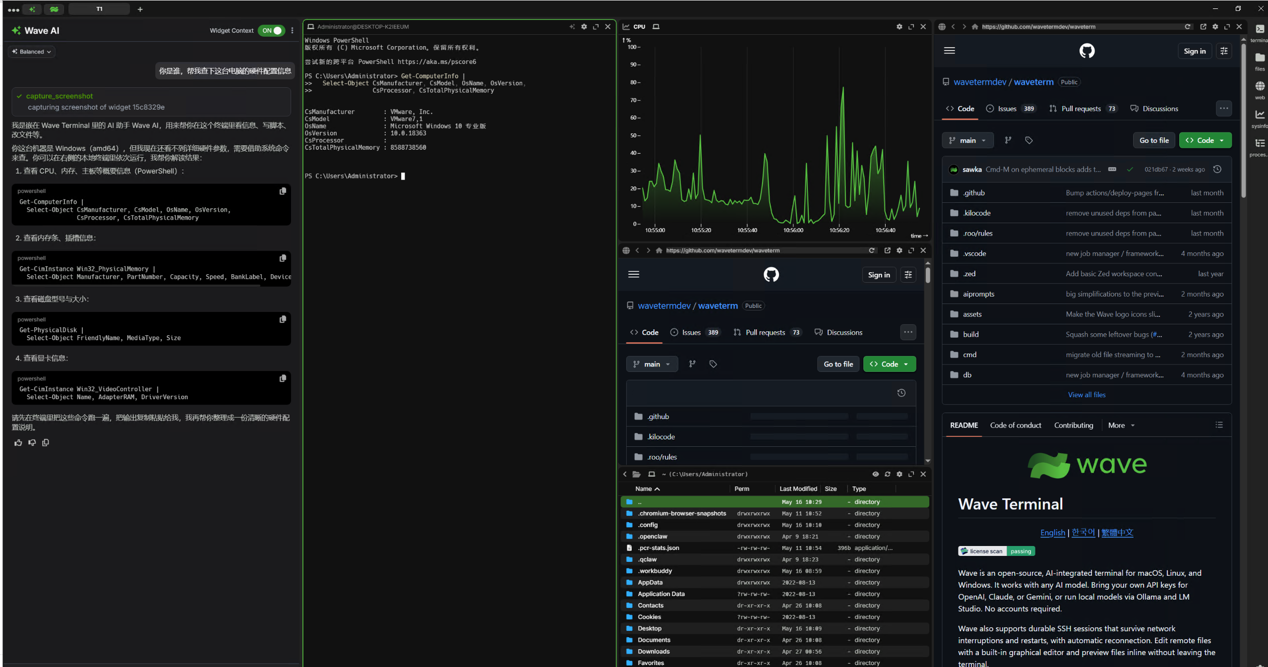Open the aiprompts folder
Image resolution: width=1268 pixels, height=667 pixels.
point(978,294)
